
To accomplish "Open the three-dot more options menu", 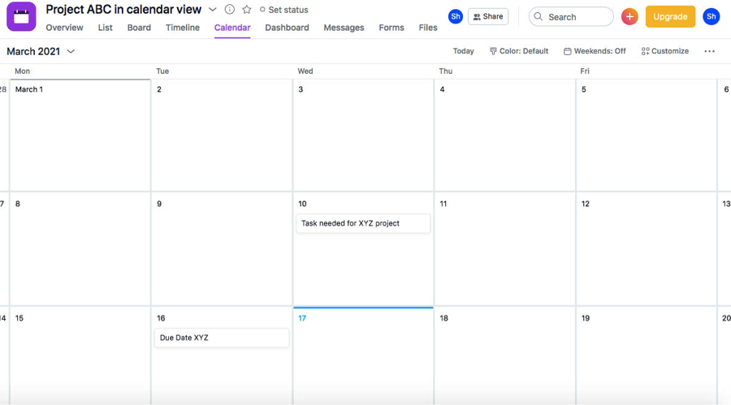I will 709,51.
